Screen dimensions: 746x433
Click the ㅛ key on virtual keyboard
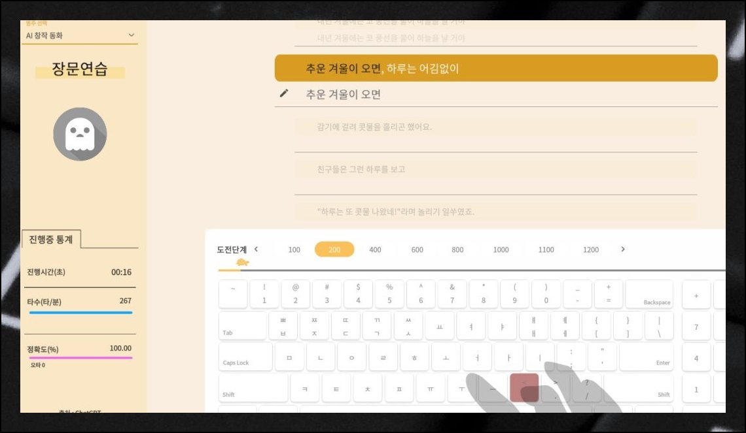coord(440,326)
